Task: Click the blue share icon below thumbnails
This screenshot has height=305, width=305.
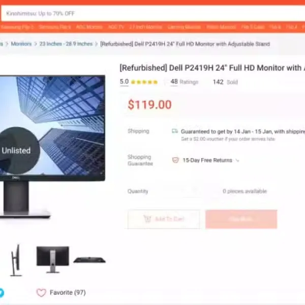Action: [x=1, y=293]
